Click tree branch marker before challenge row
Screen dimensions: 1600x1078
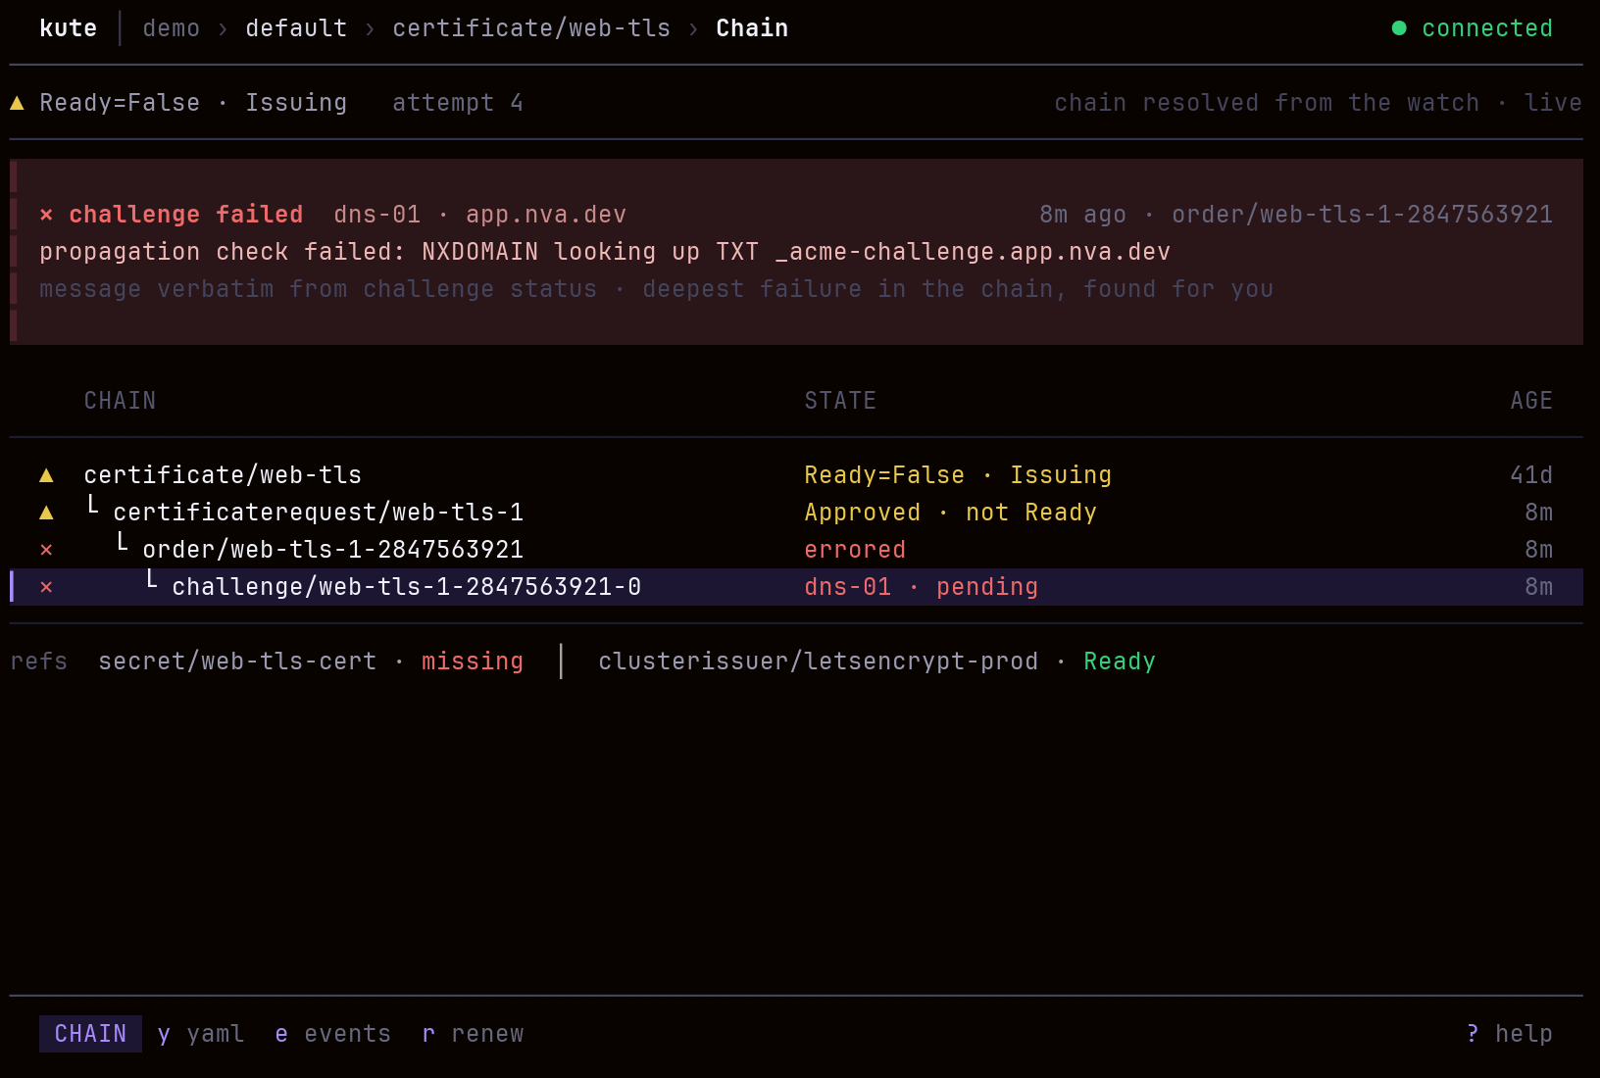(x=152, y=580)
